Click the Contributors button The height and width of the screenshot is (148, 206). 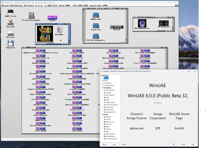pyautogui.click(x=158, y=103)
